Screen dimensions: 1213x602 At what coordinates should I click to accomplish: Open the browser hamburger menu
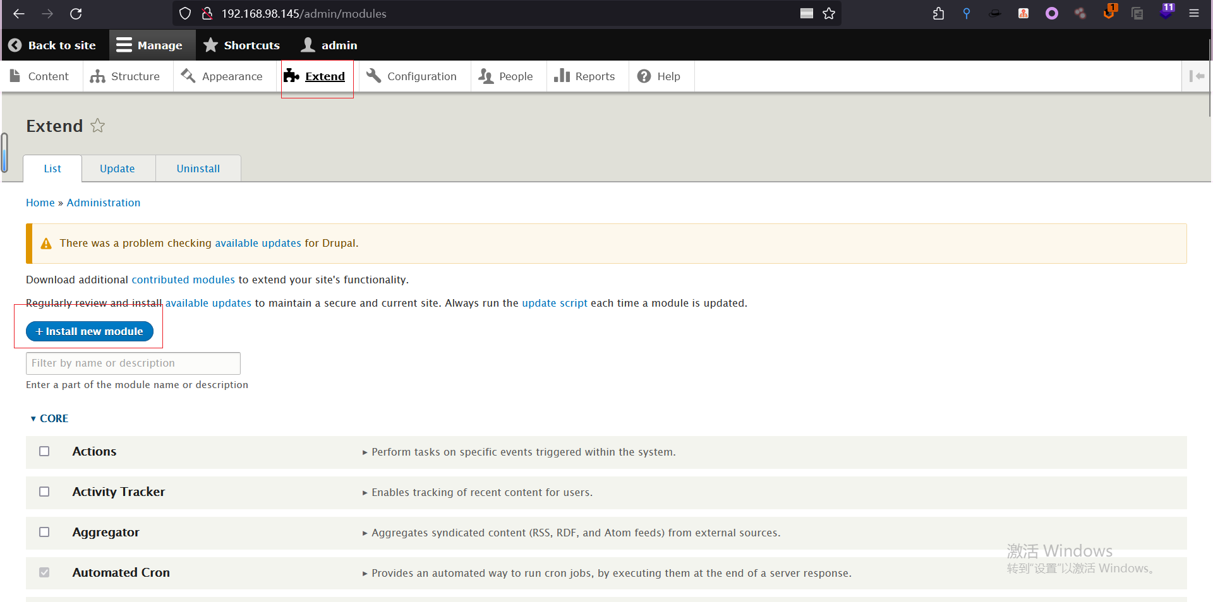pyautogui.click(x=1194, y=13)
